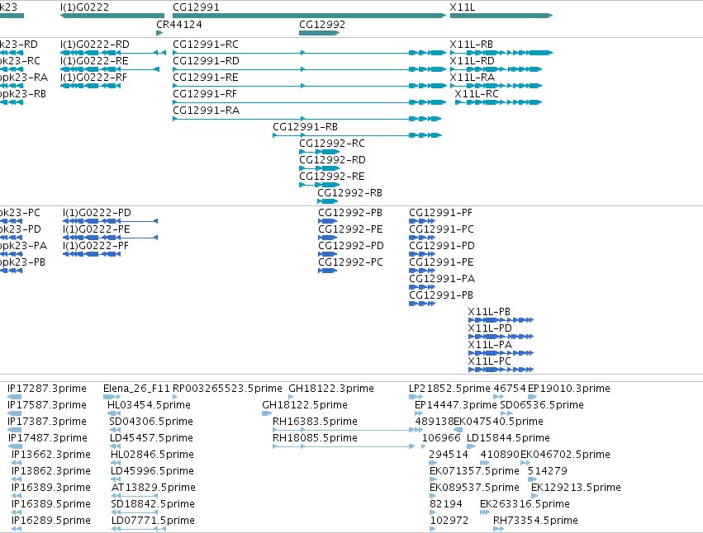The height and width of the screenshot is (533, 703).
Task: Select transcript X11L-RD
Action: [496, 69]
